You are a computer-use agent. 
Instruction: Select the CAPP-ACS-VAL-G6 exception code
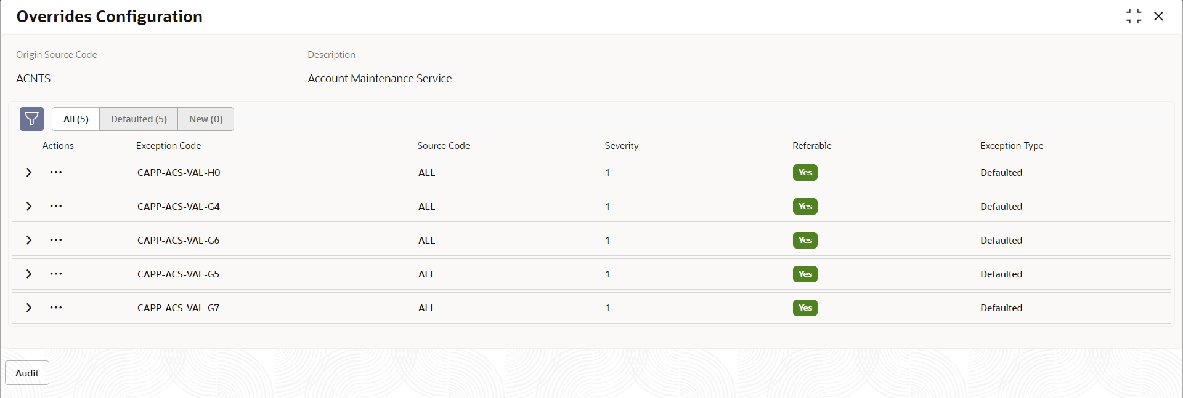pos(179,241)
